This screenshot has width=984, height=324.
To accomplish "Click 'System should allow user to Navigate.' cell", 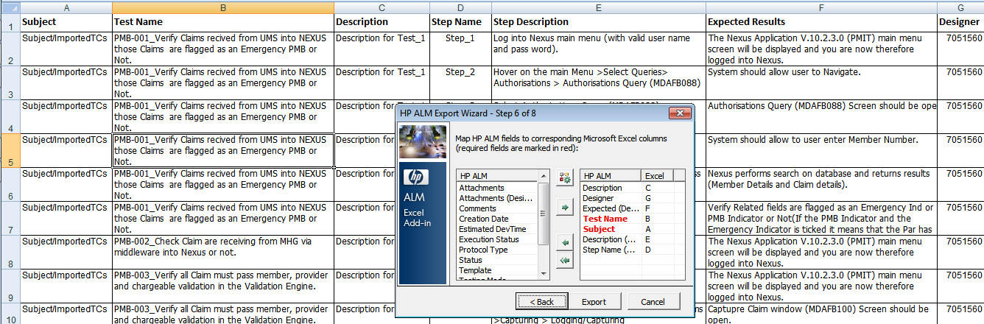I will 821,82.
